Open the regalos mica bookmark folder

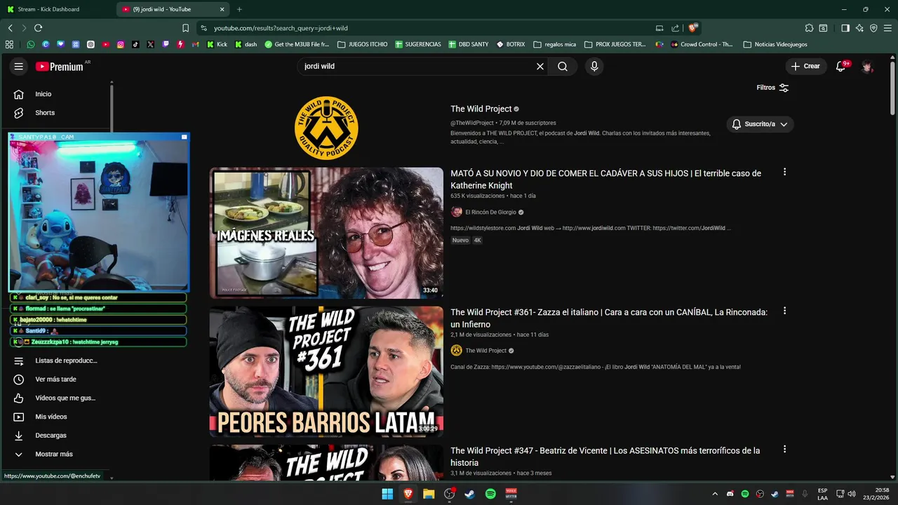click(554, 44)
